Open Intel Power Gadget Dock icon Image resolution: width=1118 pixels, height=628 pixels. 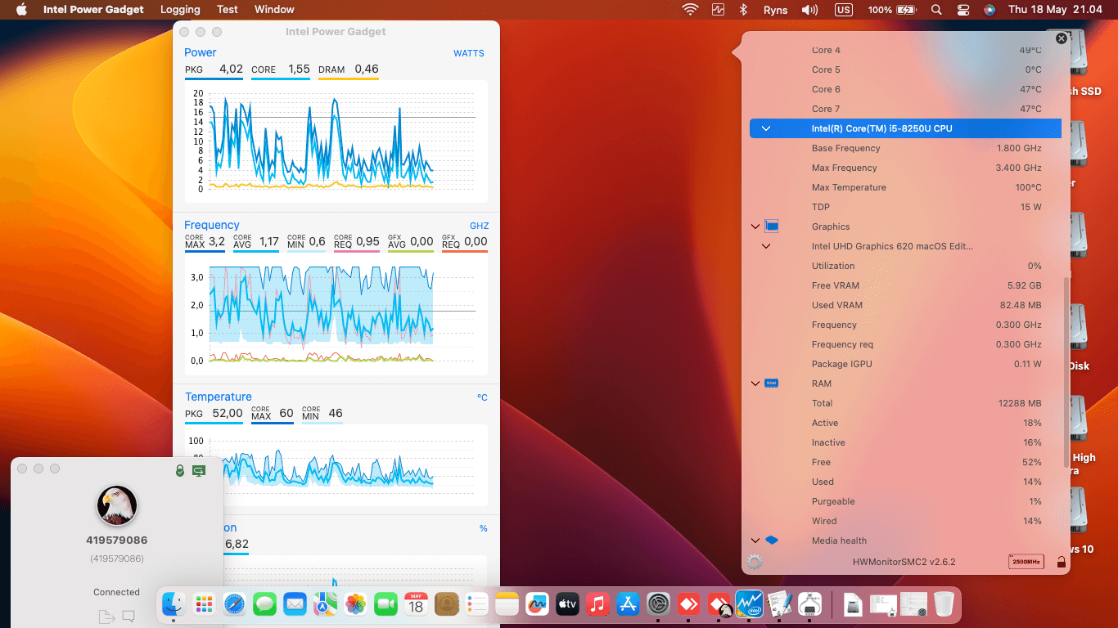(x=749, y=604)
